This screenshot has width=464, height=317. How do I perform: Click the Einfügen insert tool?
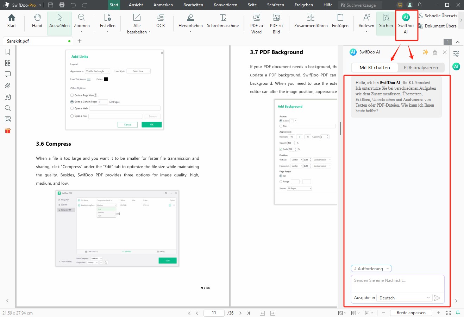[340, 21]
